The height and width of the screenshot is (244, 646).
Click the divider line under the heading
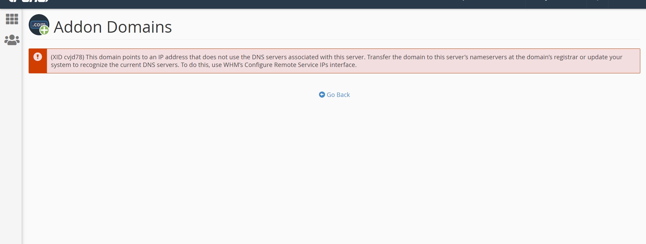pyautogui.click(x=334, y=39)
